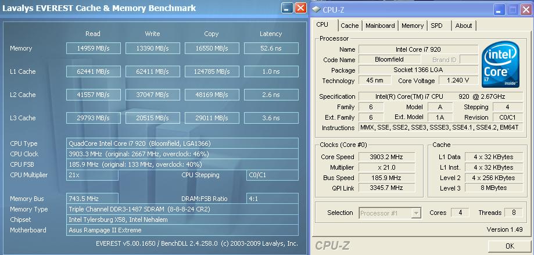The height and width of the screenshot is (255, 534).
Task: Minimize the EVEREST benchmark window
Action: tap(287, 8)
